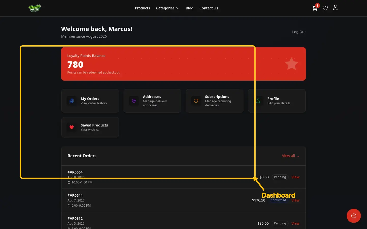Click the $8.50 order total

click(264, 177)
